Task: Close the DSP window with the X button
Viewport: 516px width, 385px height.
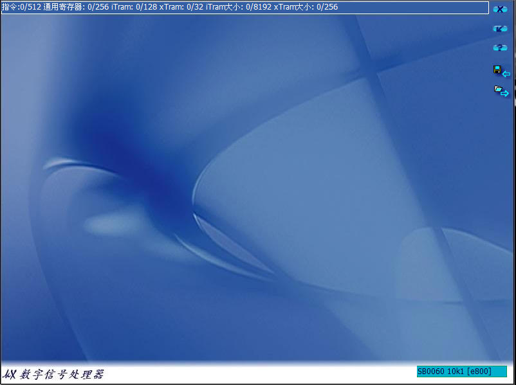Action: (500, 9)
